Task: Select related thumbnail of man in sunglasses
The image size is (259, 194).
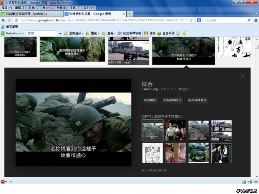Action: tap(175, 130)
